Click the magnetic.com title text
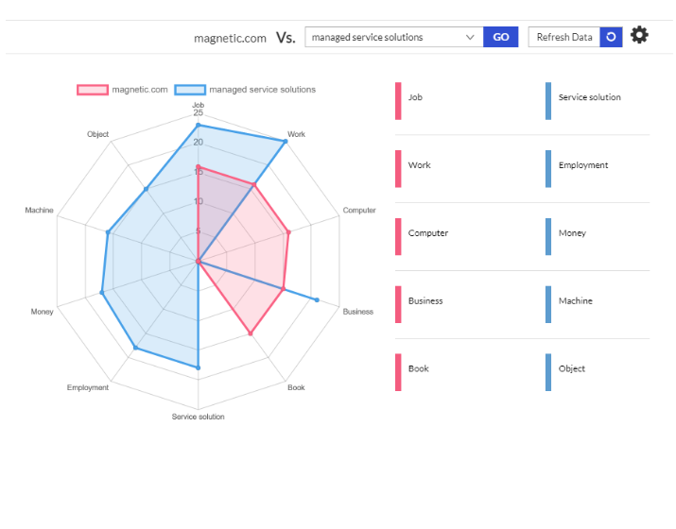 tap(230, 38)
